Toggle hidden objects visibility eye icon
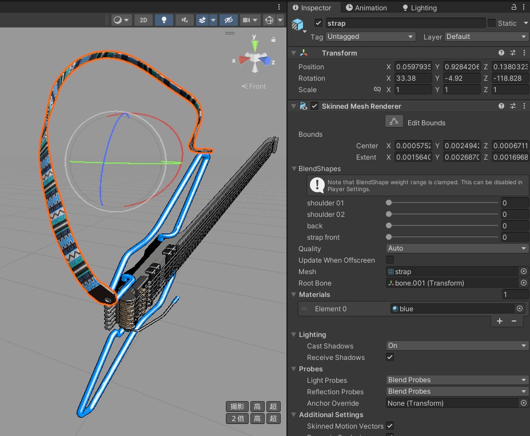Viewport: 530px width, 436px height. pyautogui.click(x=228, y=20)
